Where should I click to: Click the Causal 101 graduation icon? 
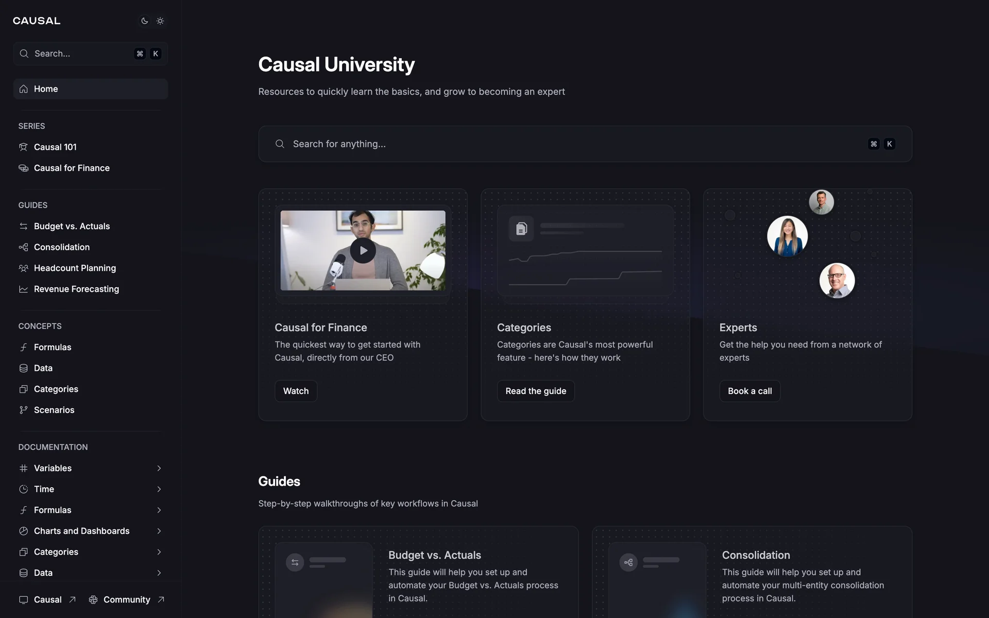(24, 147)
